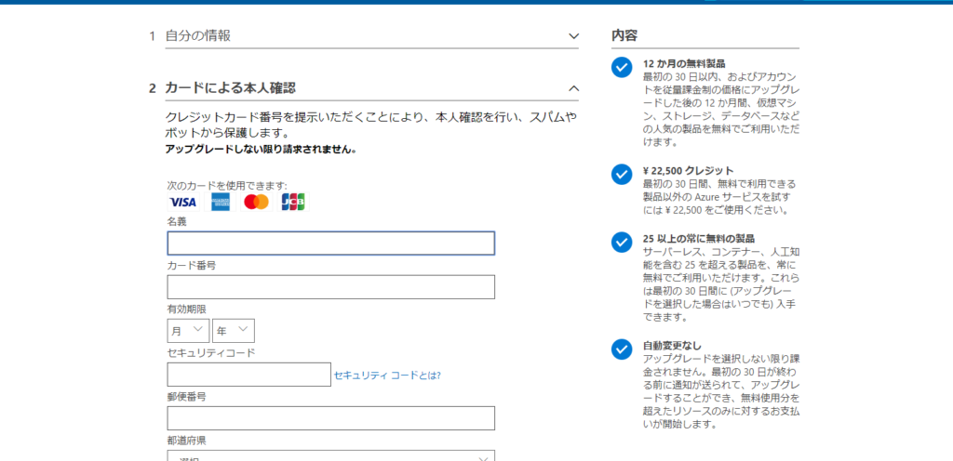Click the カード番号 input field
Viewport: 953px width, 461px height.
pyautogui.click(x=330, y=287)
